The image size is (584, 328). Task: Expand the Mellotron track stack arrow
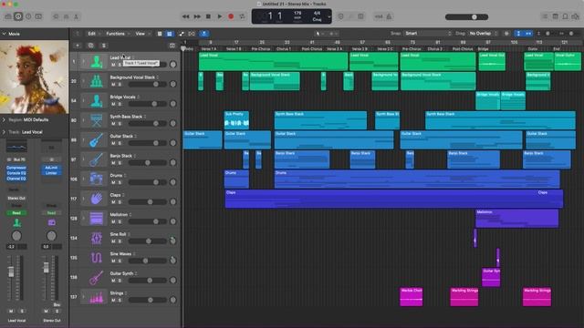click(83, 219)
